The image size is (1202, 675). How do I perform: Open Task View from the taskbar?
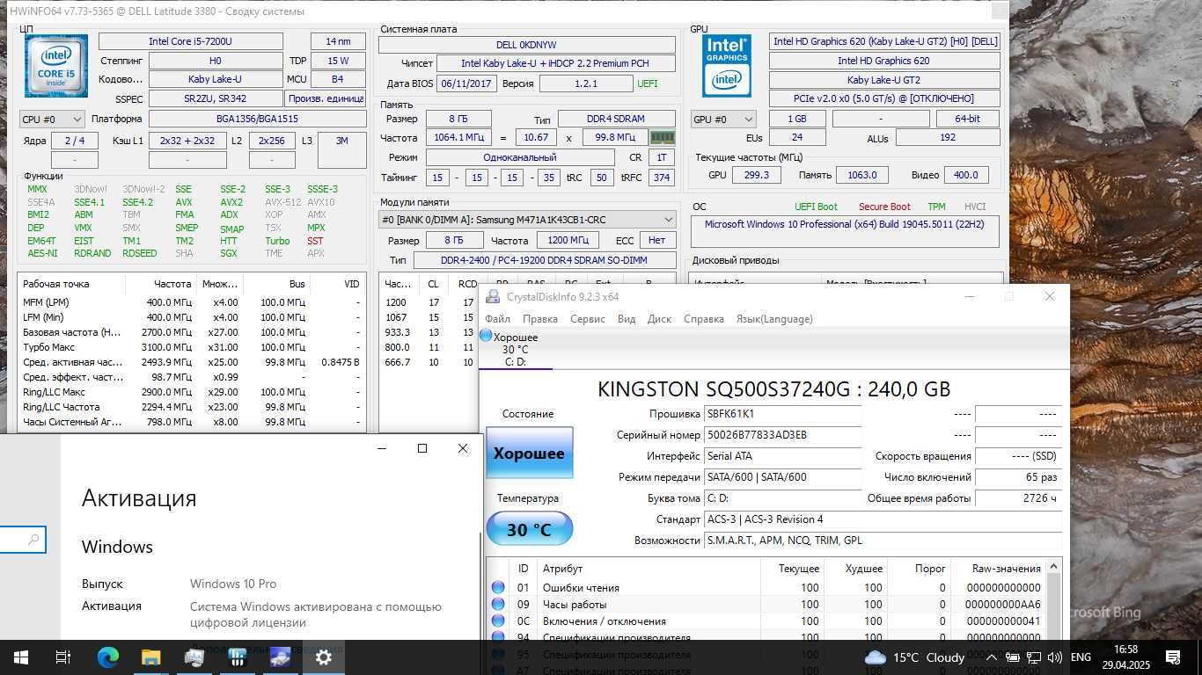tap(63, 657)
